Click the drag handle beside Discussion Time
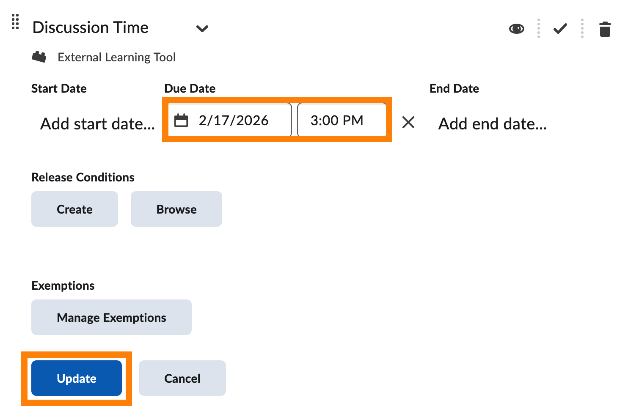The width and height of the screenshot is (628, 417). click(x=15, y=22)
